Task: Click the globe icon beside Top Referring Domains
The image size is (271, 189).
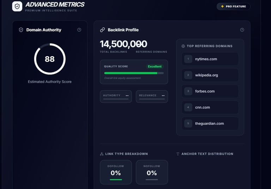Action: [183, 46]
